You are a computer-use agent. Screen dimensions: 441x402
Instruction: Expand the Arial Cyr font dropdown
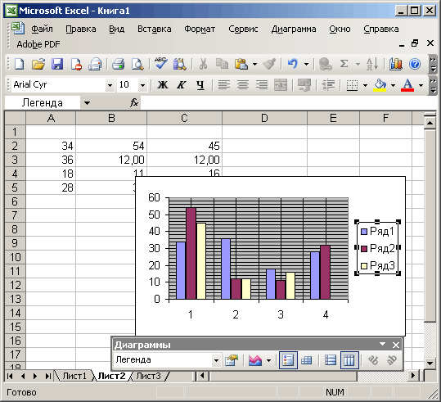(110, 85)
